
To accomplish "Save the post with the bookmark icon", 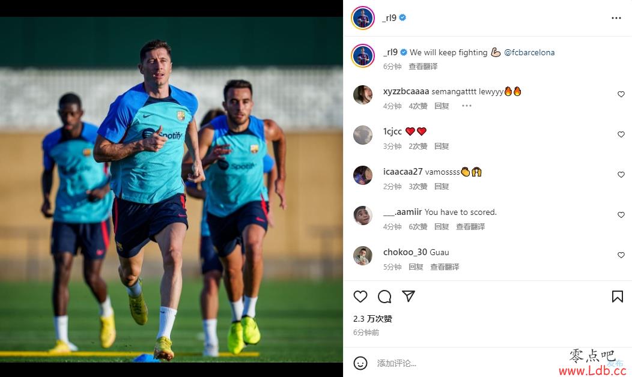I will [617, 297].
